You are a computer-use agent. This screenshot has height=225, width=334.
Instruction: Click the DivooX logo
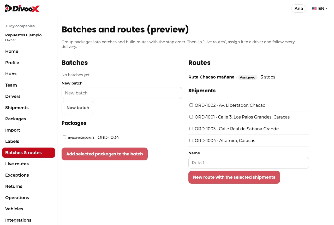pos(22,8)
